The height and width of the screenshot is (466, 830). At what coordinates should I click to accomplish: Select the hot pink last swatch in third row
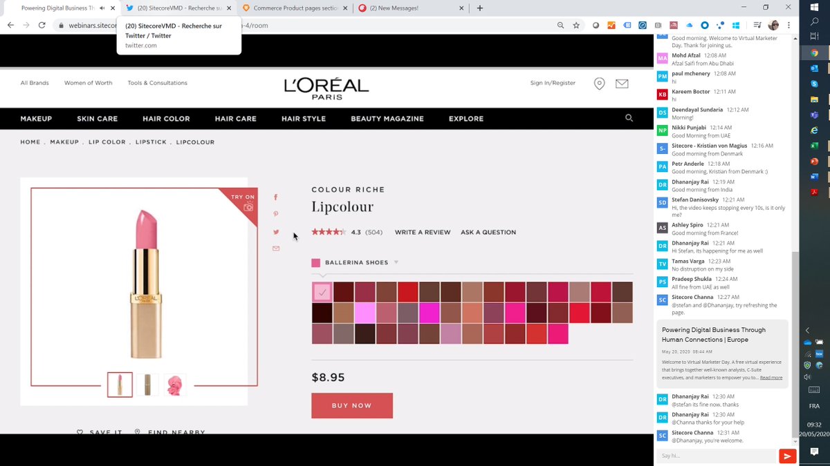click(x=558, y=334)
